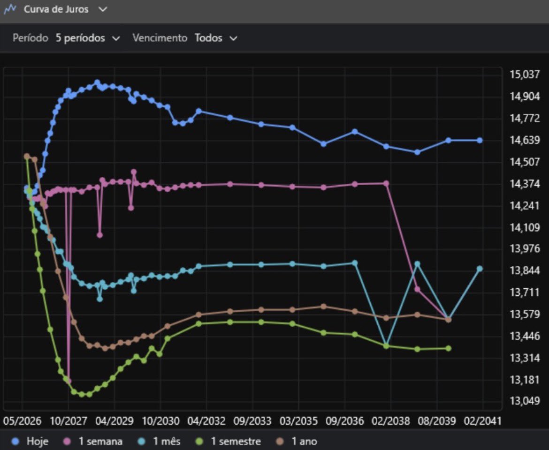The width and height of the screenshot is (549, 450).
Task: Expand the Curva de Juros panel chevron
Action: pyautogui.click(x=103, y=9)
